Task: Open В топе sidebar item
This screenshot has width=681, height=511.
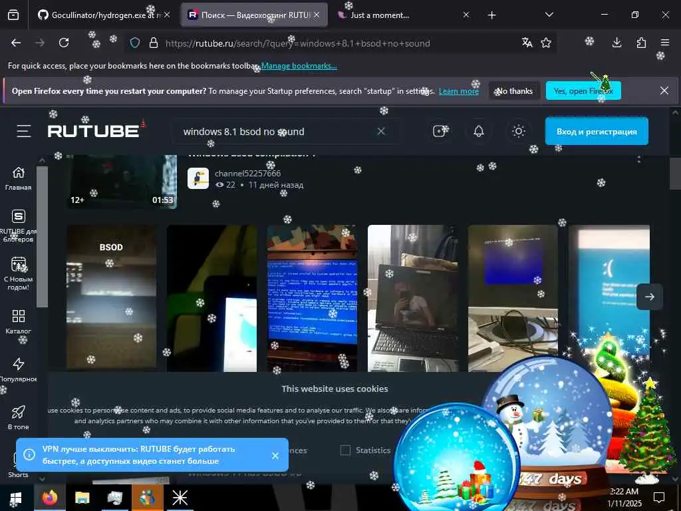Action: (18, 418)
